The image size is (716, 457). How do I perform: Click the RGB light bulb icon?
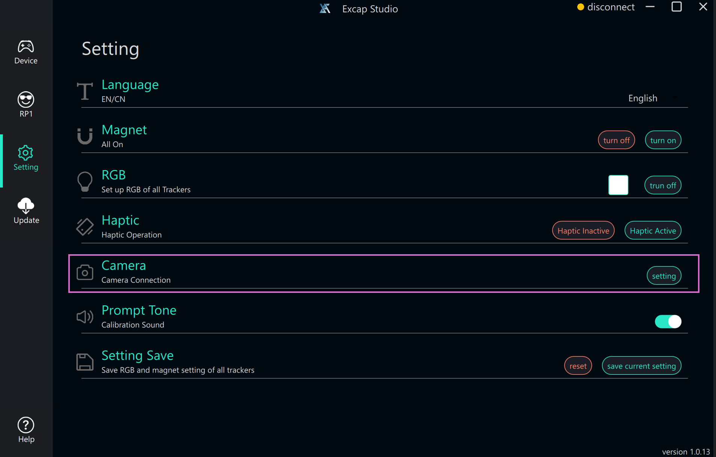click(x=85, y=182)
